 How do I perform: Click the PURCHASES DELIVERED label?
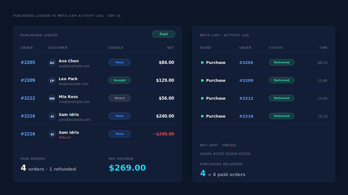(221, 164)
